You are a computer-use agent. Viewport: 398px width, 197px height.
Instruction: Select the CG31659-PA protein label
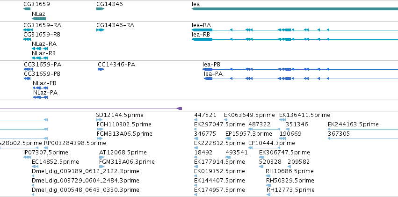pyautogui.click(x=43, y=65)
